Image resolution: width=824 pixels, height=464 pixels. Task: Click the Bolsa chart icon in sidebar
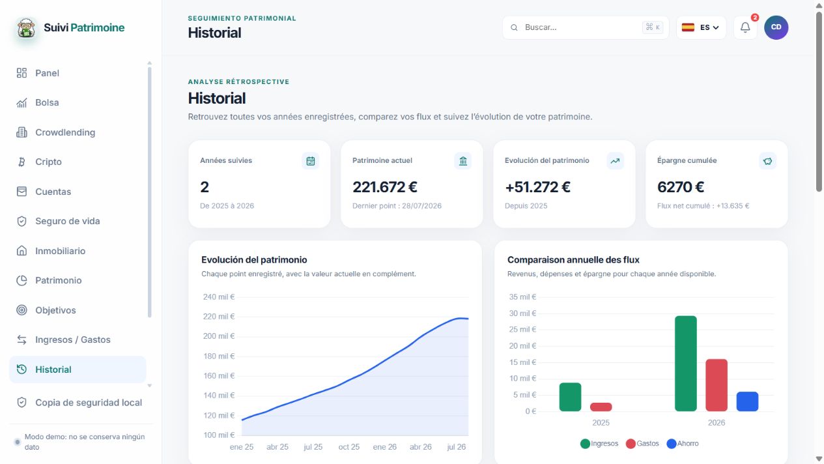tap(21, 103)
